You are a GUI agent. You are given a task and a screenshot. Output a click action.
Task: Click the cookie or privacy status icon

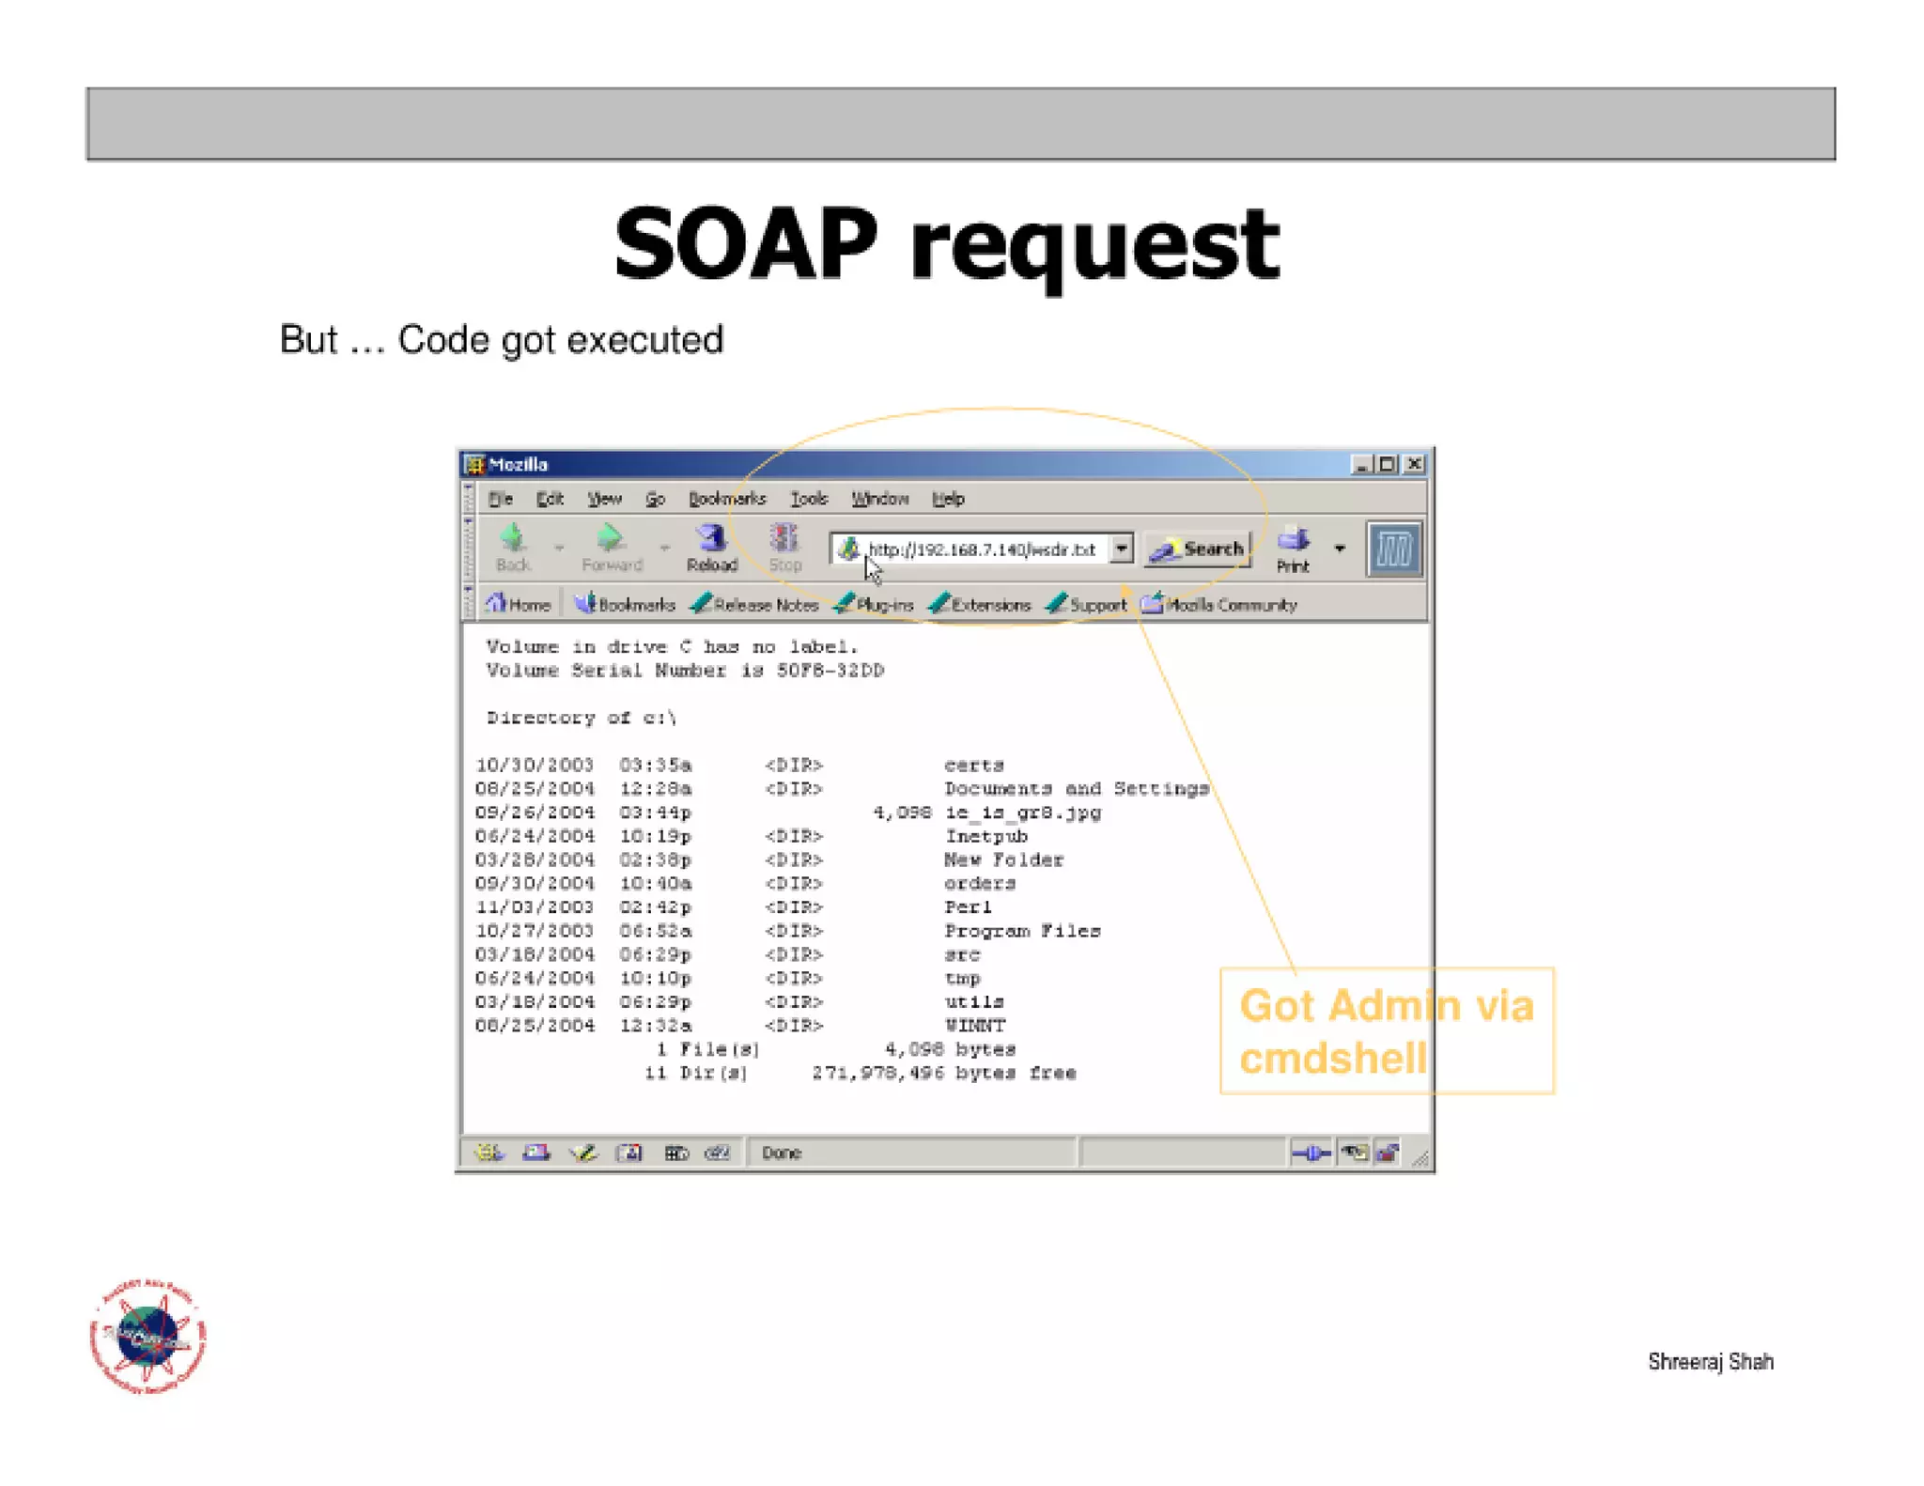pyautogui.click(x=1354, y=1153)
